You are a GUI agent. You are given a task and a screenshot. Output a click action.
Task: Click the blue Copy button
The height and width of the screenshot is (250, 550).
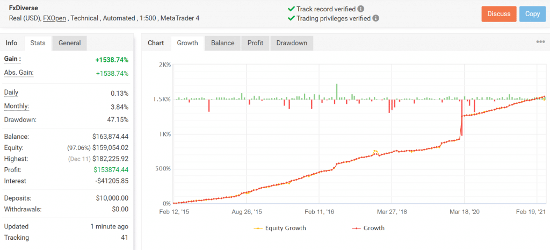532,14
